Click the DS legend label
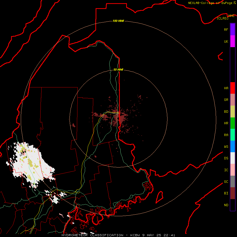Viewport: 237px width, 237px height. coord(226,158)
